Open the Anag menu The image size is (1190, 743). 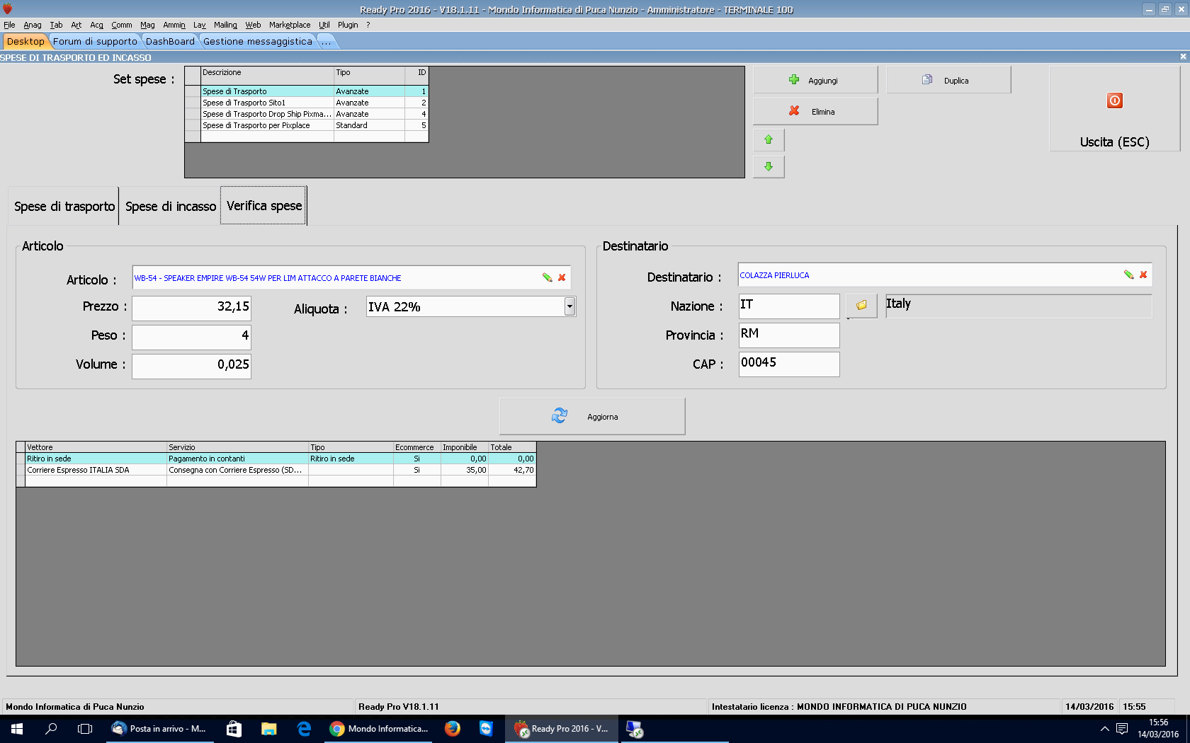pos(33,25)
